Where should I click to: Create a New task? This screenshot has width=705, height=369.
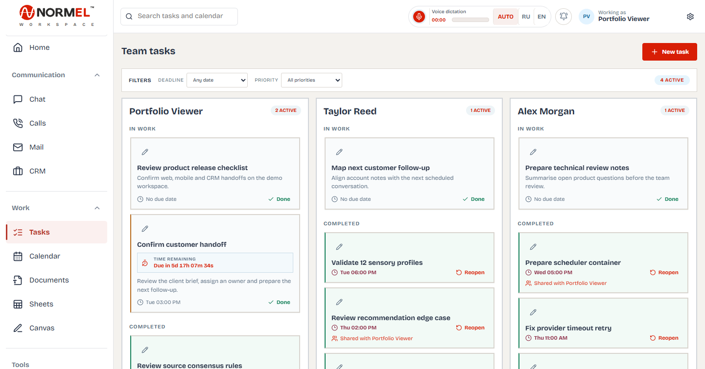coord(670,52)
